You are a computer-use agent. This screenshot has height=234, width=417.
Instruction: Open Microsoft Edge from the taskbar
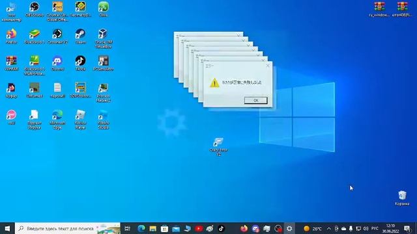[x=141, y=228]
